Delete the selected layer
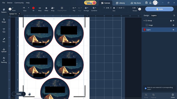This screenshot has width=177, height=99. (173, 96)
